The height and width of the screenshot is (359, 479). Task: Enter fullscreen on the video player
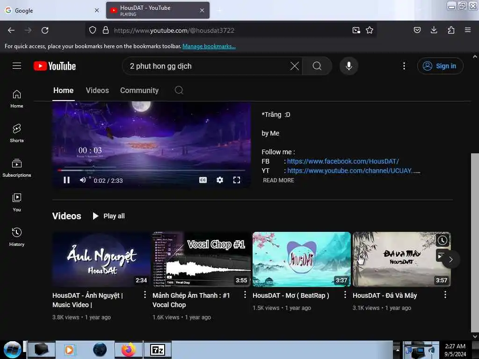tap(237, 180)
